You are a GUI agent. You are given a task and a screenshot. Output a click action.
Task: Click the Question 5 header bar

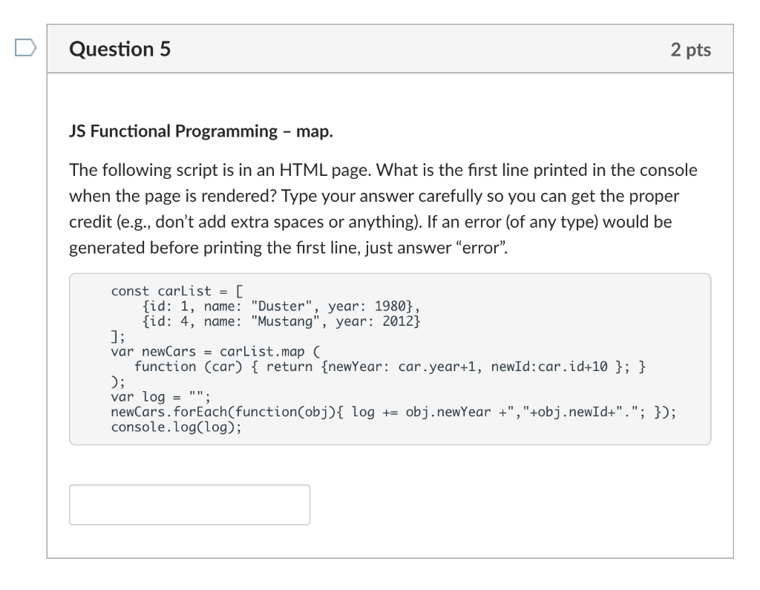[x=390, y=49]
